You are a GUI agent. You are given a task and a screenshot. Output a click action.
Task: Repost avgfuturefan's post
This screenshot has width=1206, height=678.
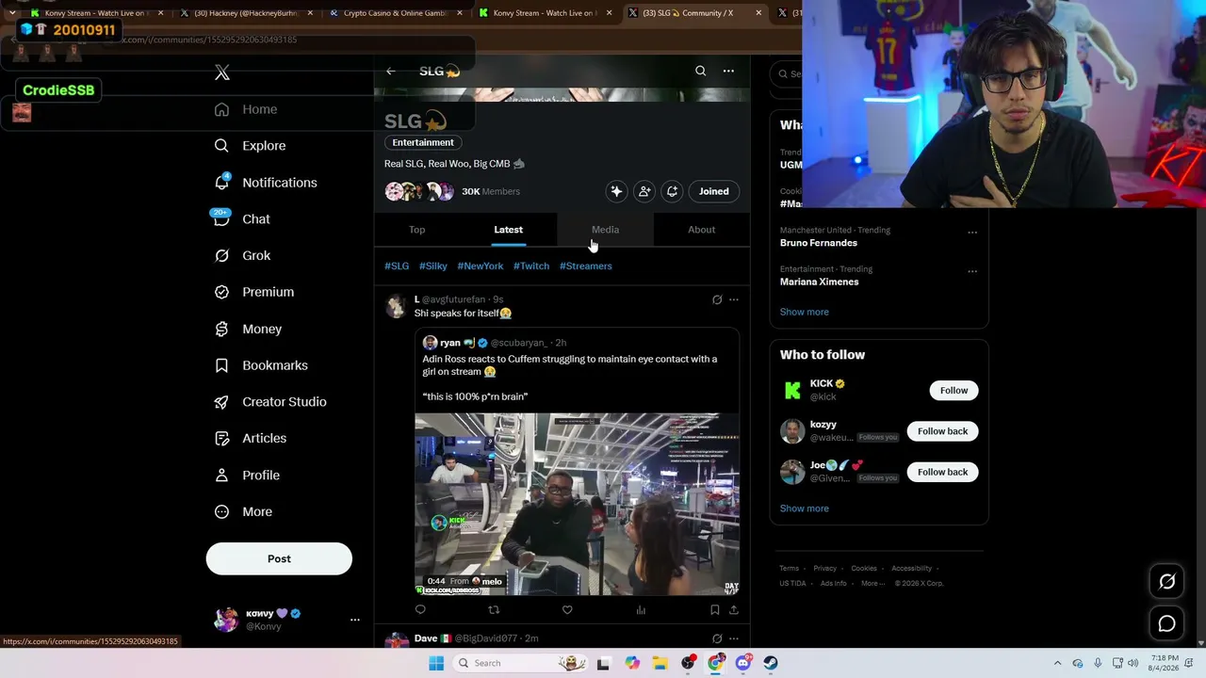(x=494, y=610)
